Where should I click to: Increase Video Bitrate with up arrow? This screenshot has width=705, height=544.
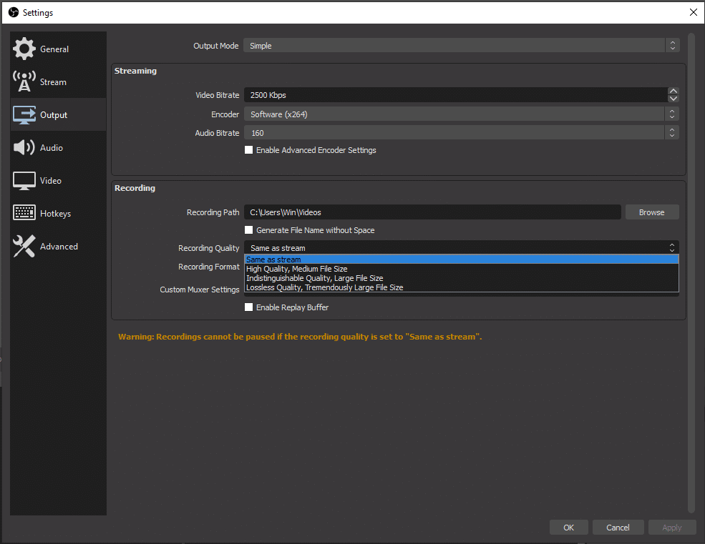673,92
